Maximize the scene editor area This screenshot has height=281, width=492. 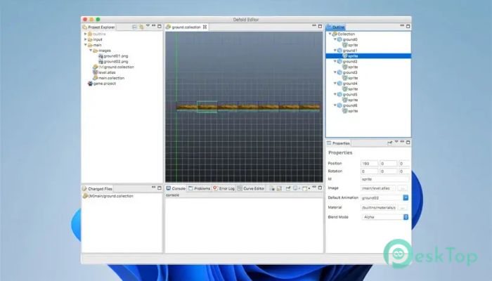320,27
